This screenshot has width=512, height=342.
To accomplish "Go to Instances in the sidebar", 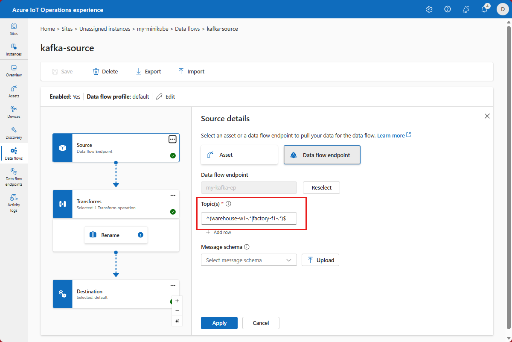I will (x=14, y=50).
